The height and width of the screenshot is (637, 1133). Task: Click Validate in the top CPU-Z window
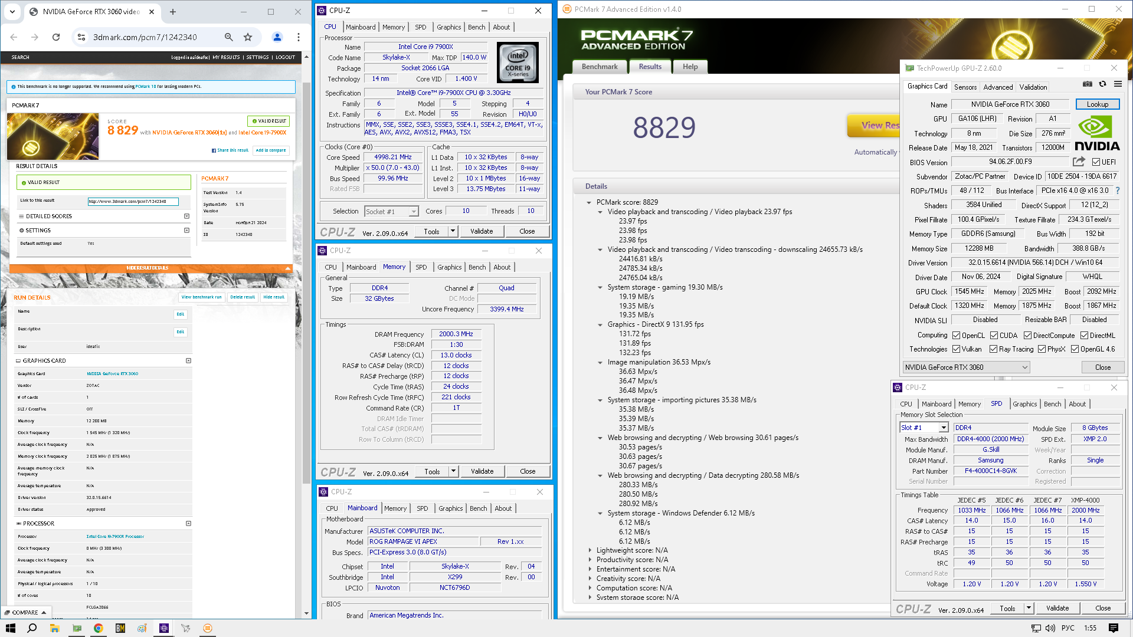pyautogui.click(x=482, y=231)
